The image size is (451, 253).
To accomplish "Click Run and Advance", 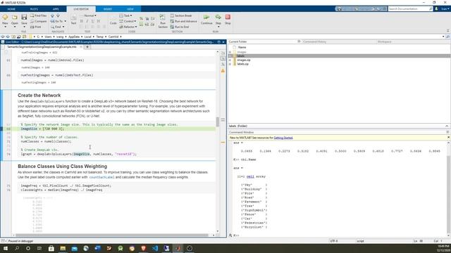I will click(x=183, y=21).
